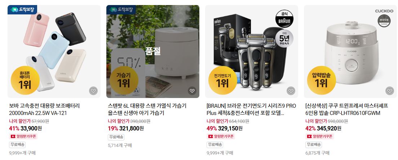
Task: Open 스텐팟 6L 가열식 가습기 title link
Action: click(147, 109)
